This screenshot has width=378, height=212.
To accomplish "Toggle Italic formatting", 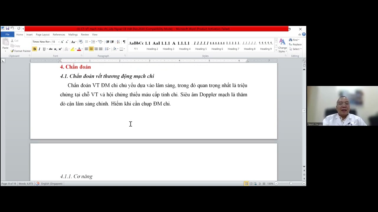I will (39, 49).
